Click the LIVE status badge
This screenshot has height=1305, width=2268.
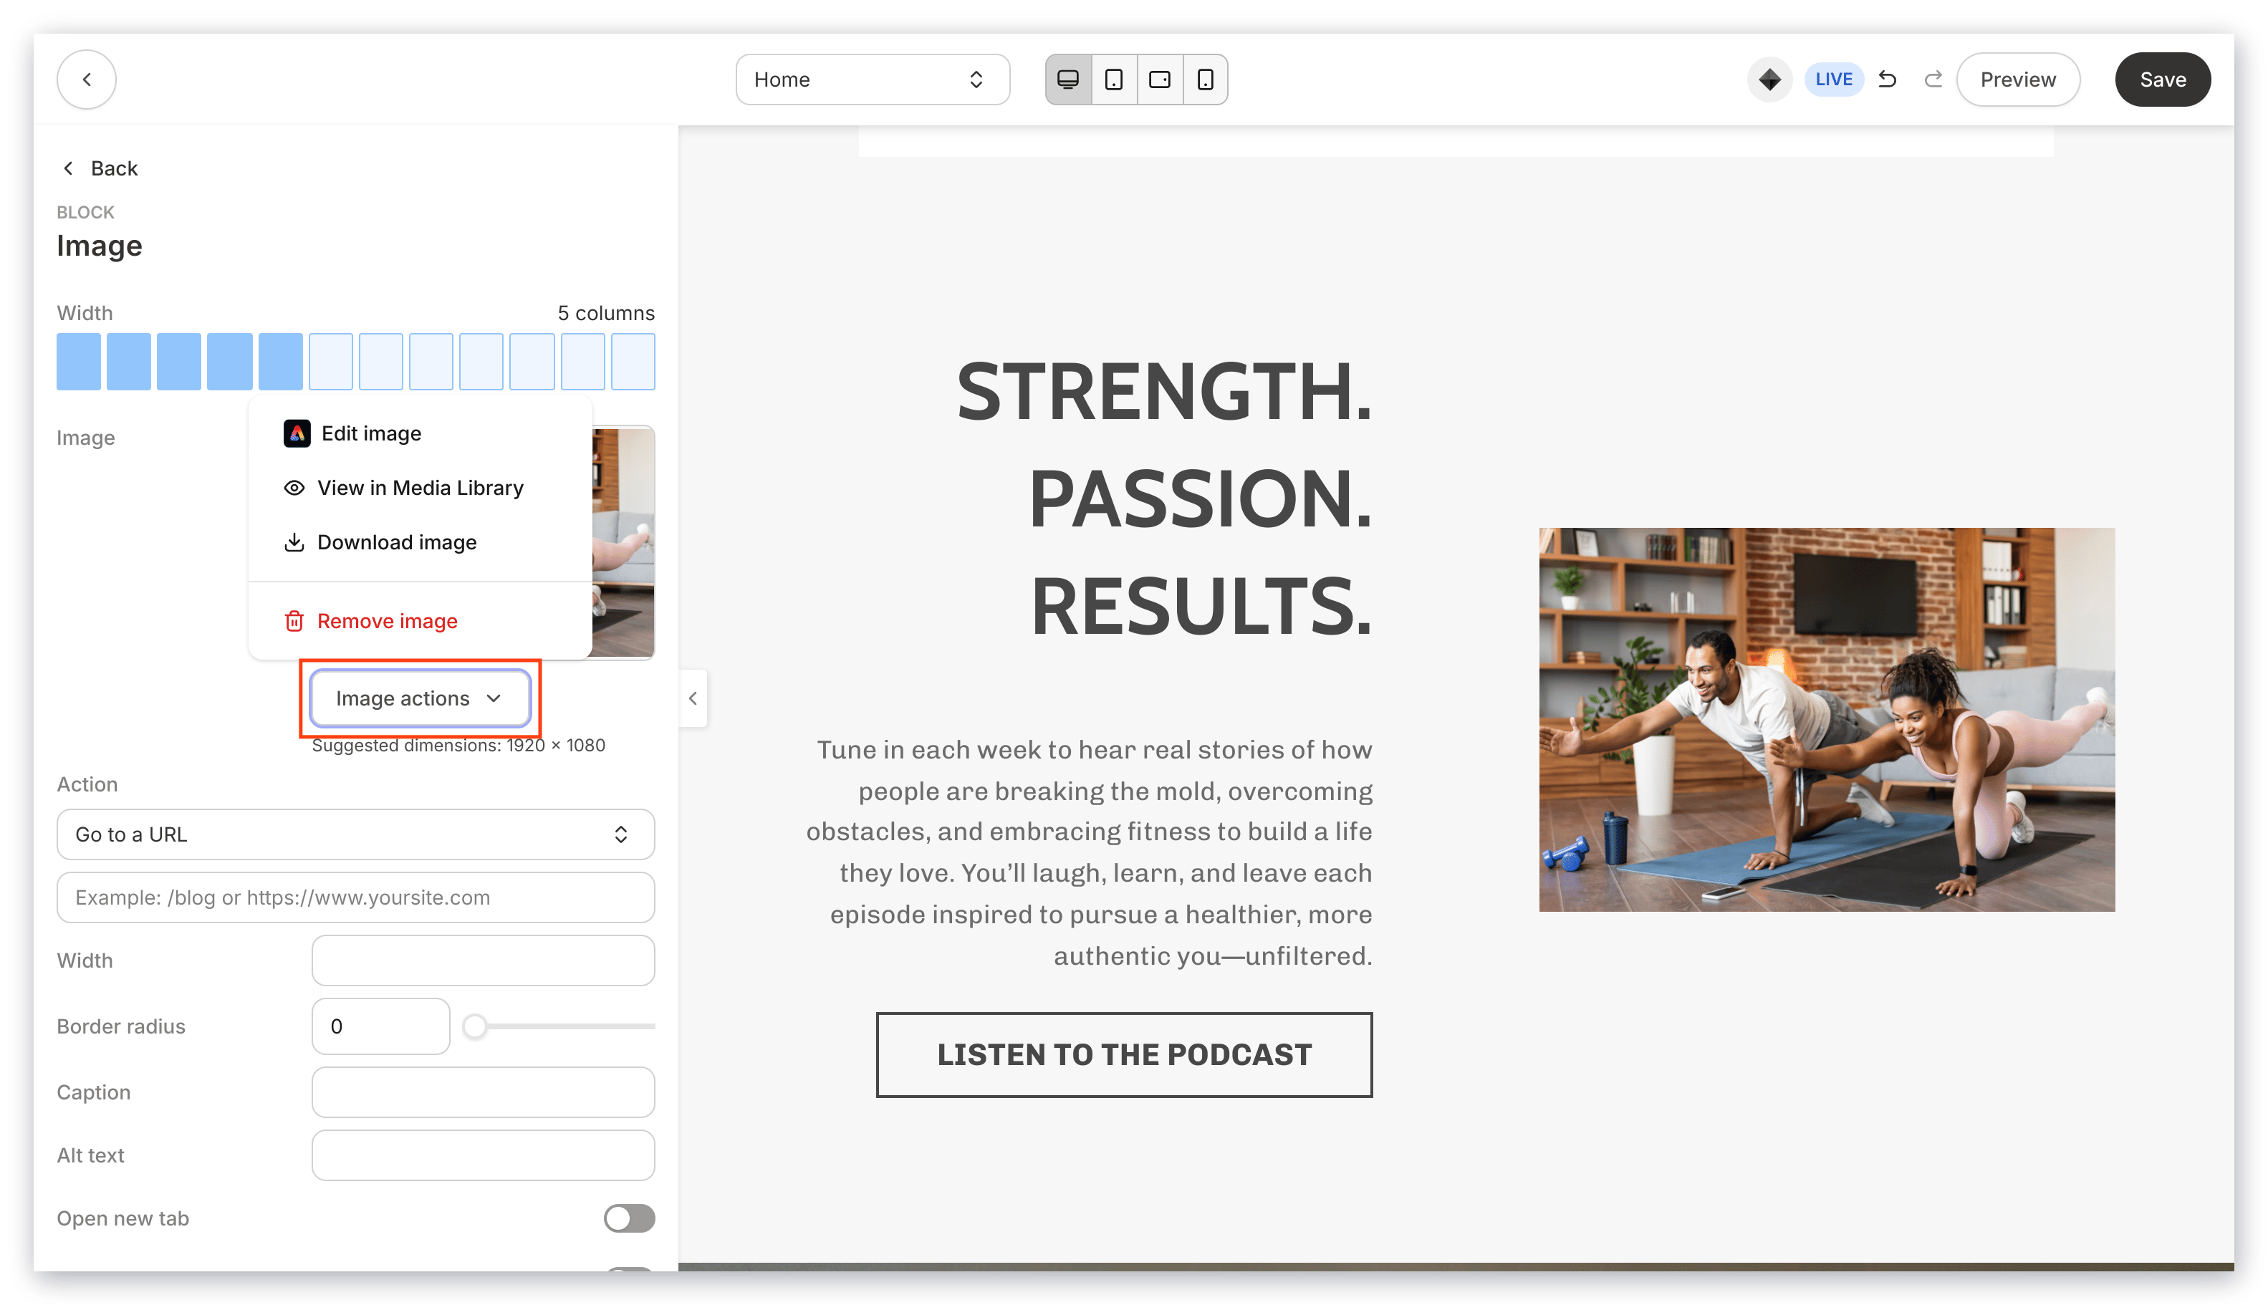(x=1832, y=79)
